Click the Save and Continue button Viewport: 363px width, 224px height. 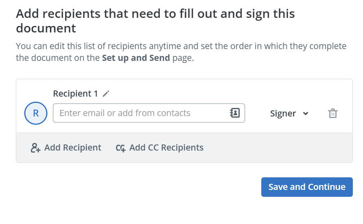307,187
